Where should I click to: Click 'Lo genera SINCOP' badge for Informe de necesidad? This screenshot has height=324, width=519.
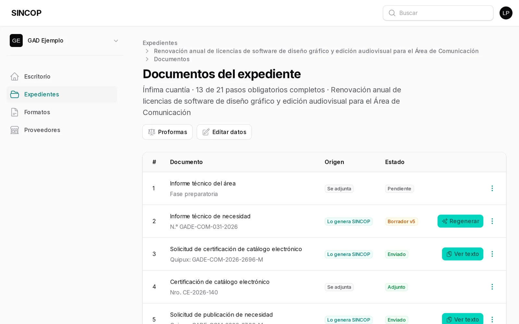348,221
